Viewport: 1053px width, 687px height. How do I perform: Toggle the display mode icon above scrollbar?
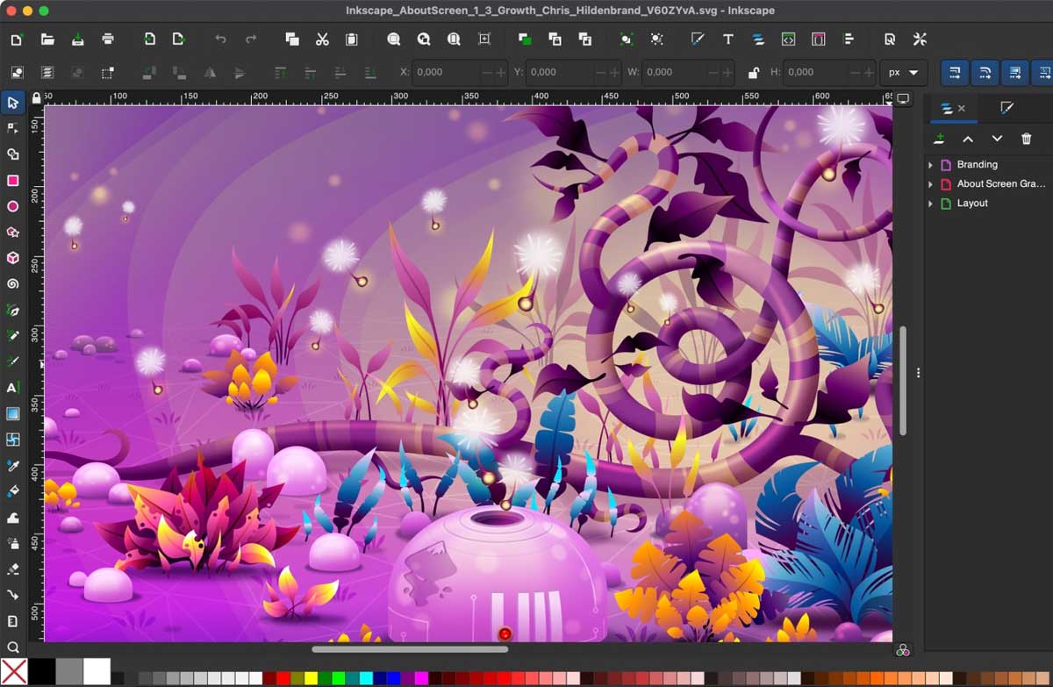pyautogui.click(x=903, y=98)
